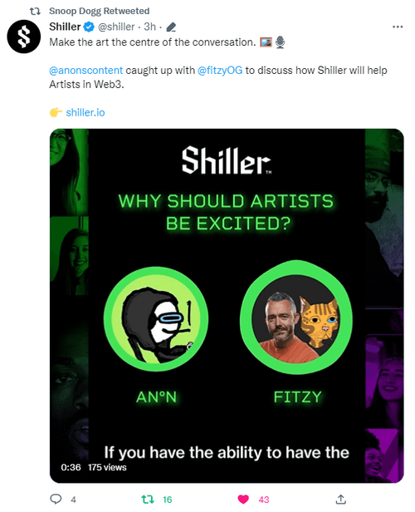Click the reply speech bubble icon
Viewport: 415px width, 512px height.
(56, 499)
